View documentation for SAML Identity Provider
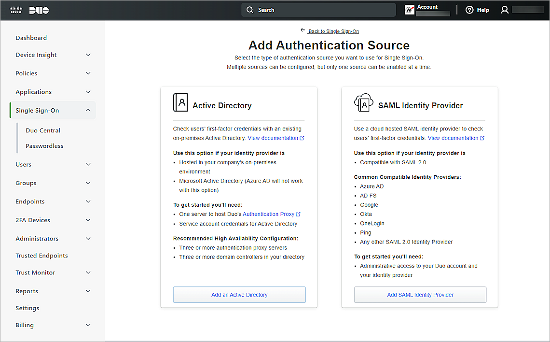Image resolution: width=550 pixels, height=342 pixels. pos(453,138)
